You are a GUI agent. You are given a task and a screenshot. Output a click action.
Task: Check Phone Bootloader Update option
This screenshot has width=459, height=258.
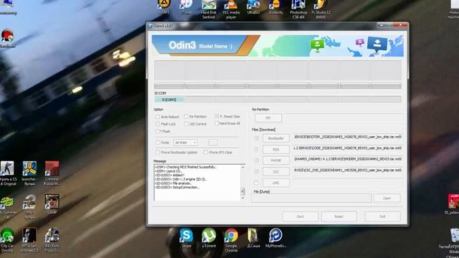(x=158, y=152)
